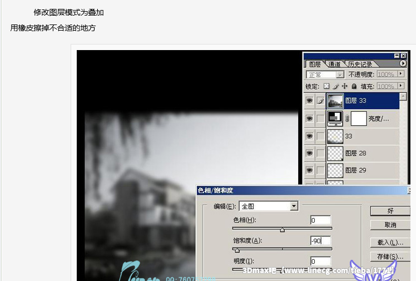416x281 pixels.
Task: Select the 图层 33 thumbnail
Action: 335,101
